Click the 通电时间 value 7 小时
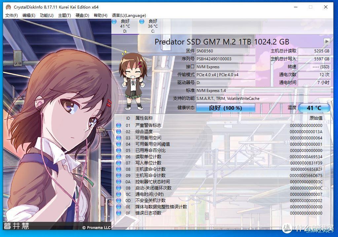Screen dimensions: 338x237 click(x=314, y=83)
